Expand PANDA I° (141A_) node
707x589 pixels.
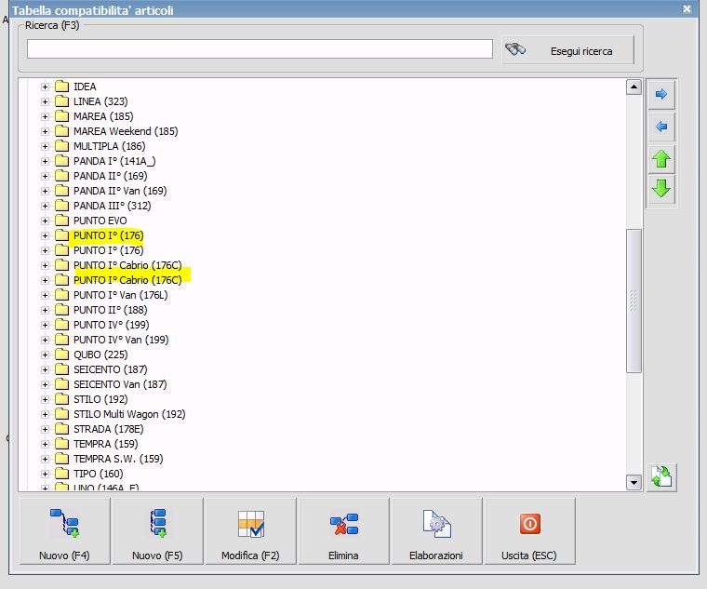(45, 161)
